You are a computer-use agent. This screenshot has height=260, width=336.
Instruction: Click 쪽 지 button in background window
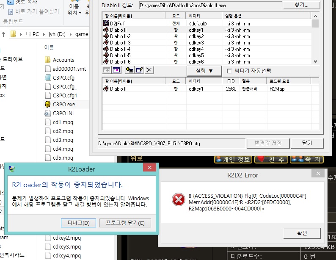coord(307,159)
